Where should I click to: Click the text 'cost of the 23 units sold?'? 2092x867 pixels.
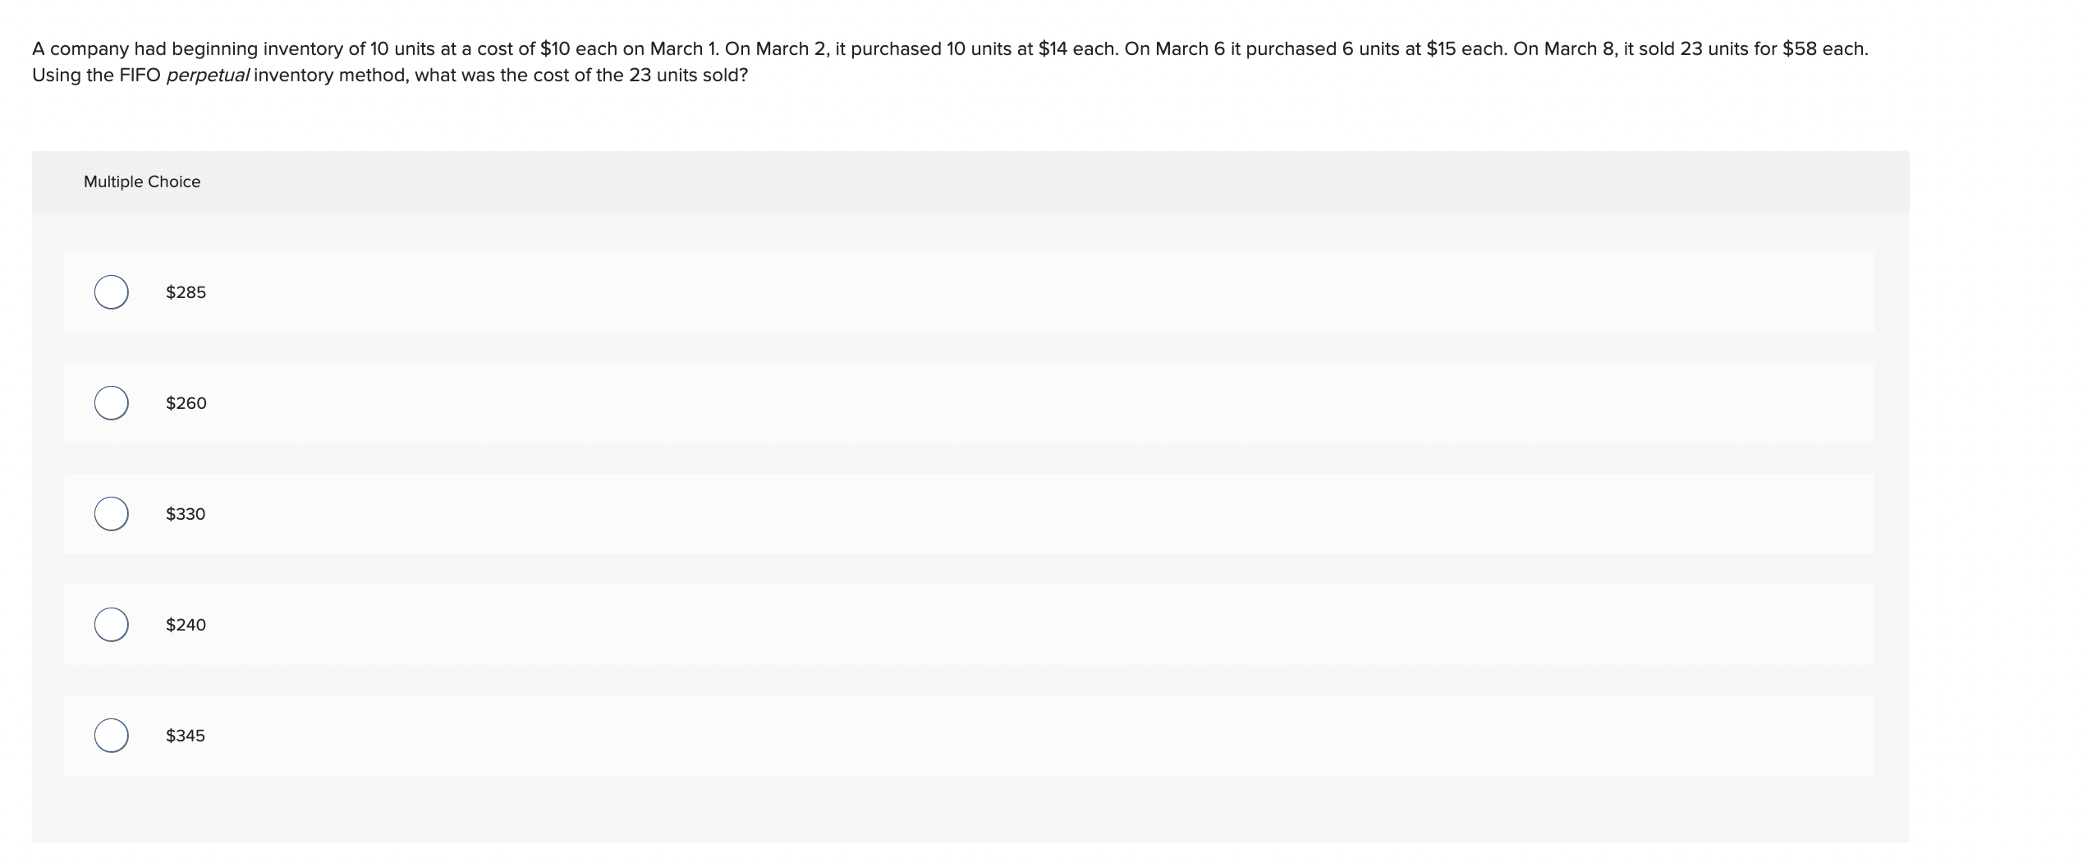640,76
